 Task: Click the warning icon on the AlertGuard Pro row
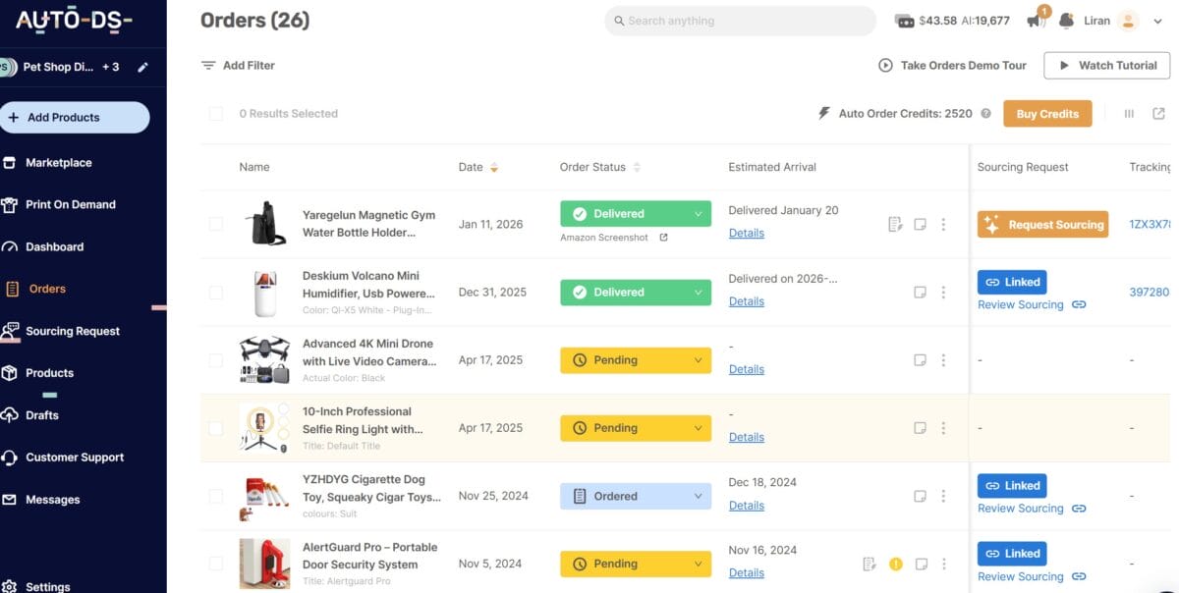pyautogui.click(x=895, y=564)
